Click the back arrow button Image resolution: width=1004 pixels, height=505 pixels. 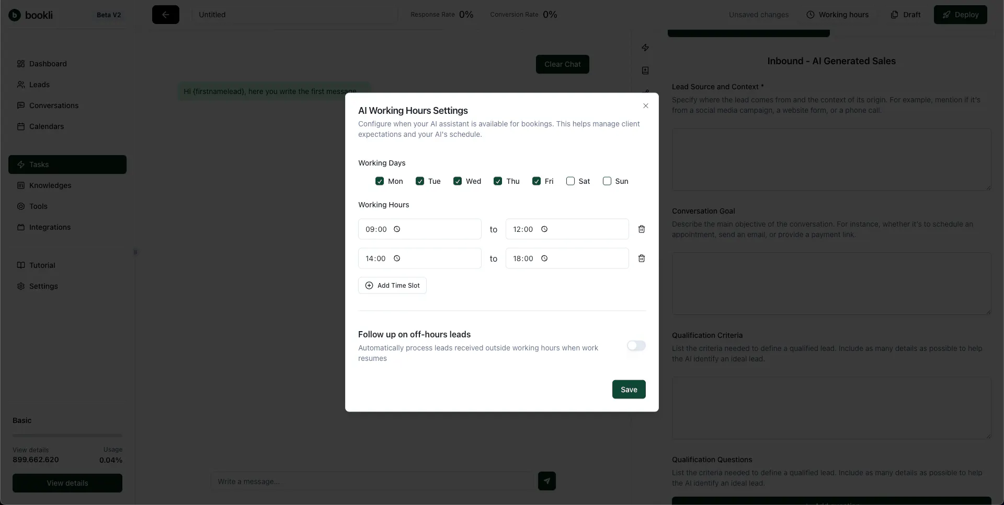point(165,15)
